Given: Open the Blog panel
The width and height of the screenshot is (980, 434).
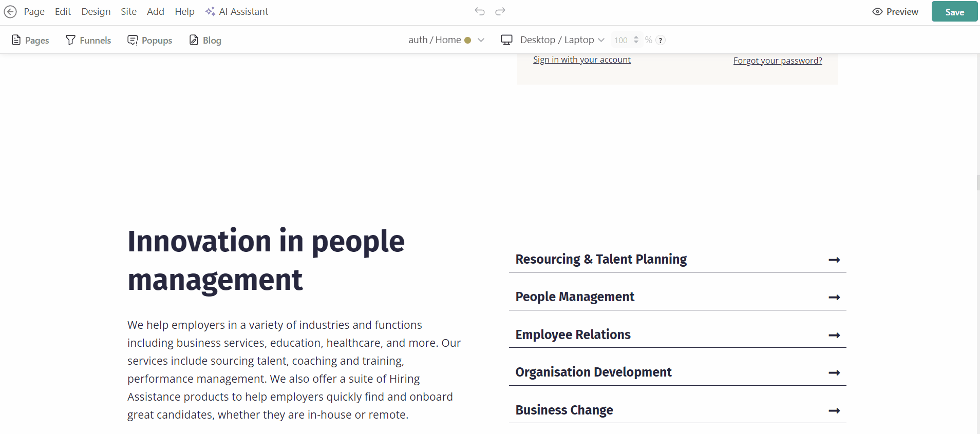Looking at the screenshot, I should [205, 40].
